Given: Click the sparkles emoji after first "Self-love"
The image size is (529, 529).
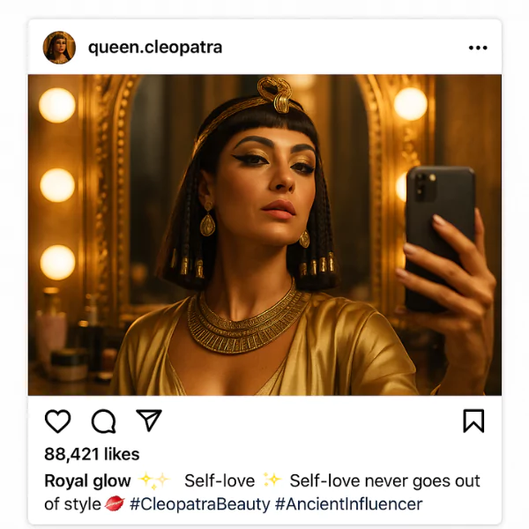Looking at the screenshot, I should click(x=272, y=481).
